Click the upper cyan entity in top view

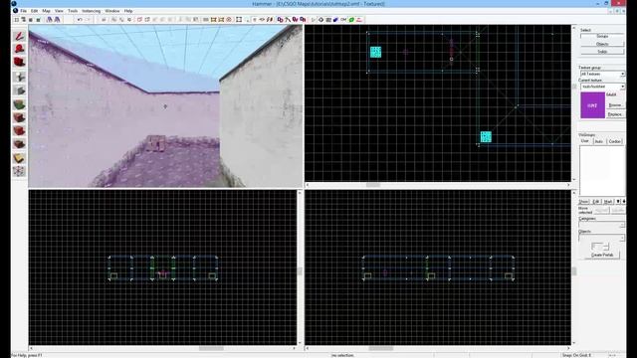pos(376,52)
